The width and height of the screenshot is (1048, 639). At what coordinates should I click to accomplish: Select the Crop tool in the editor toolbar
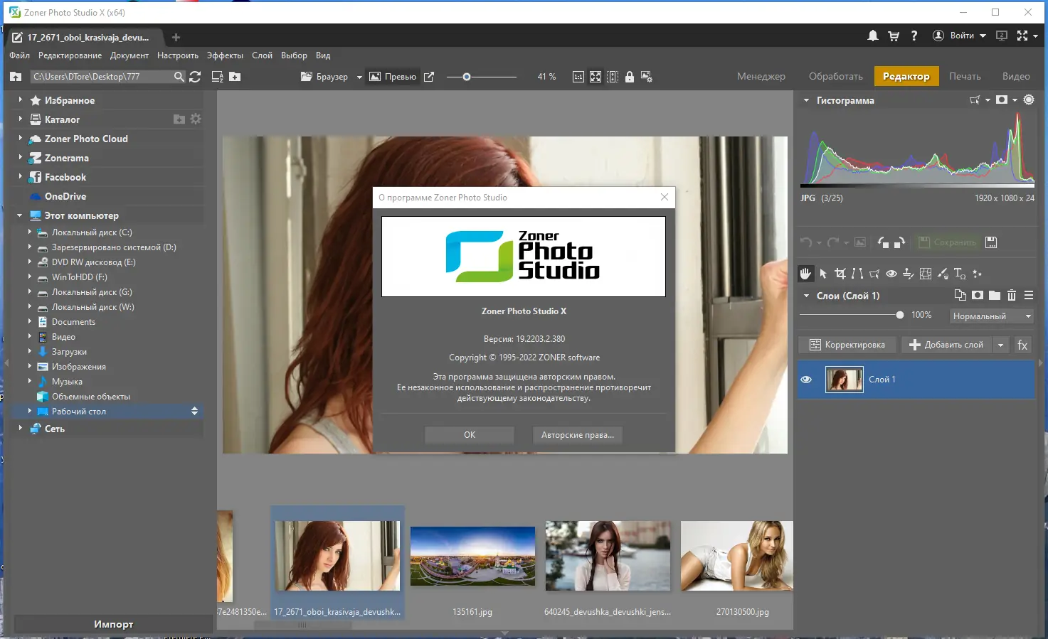click(x=840, y=274)
